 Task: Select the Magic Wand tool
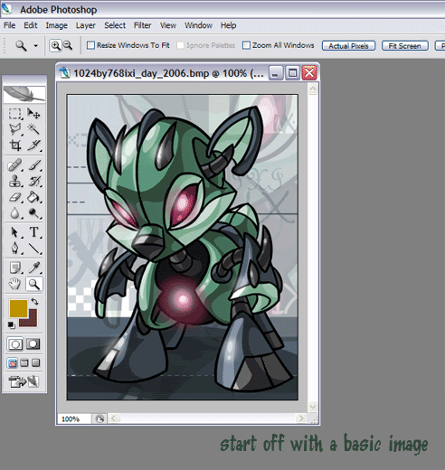(x=33, y=129)
